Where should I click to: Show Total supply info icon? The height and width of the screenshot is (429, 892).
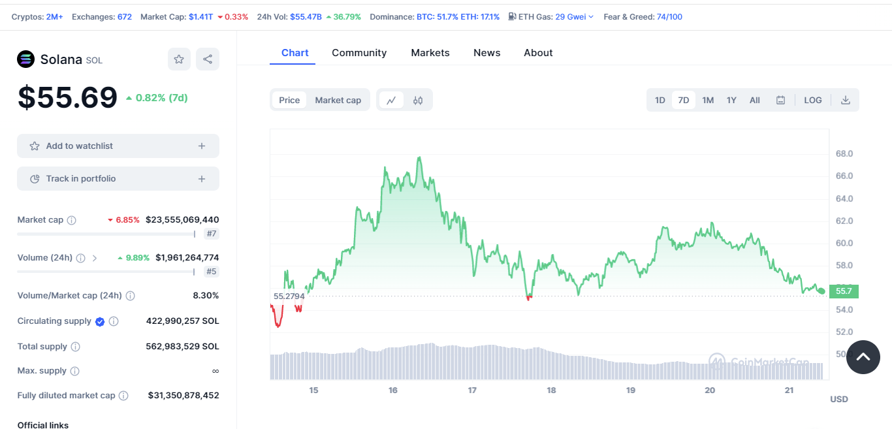75,347
